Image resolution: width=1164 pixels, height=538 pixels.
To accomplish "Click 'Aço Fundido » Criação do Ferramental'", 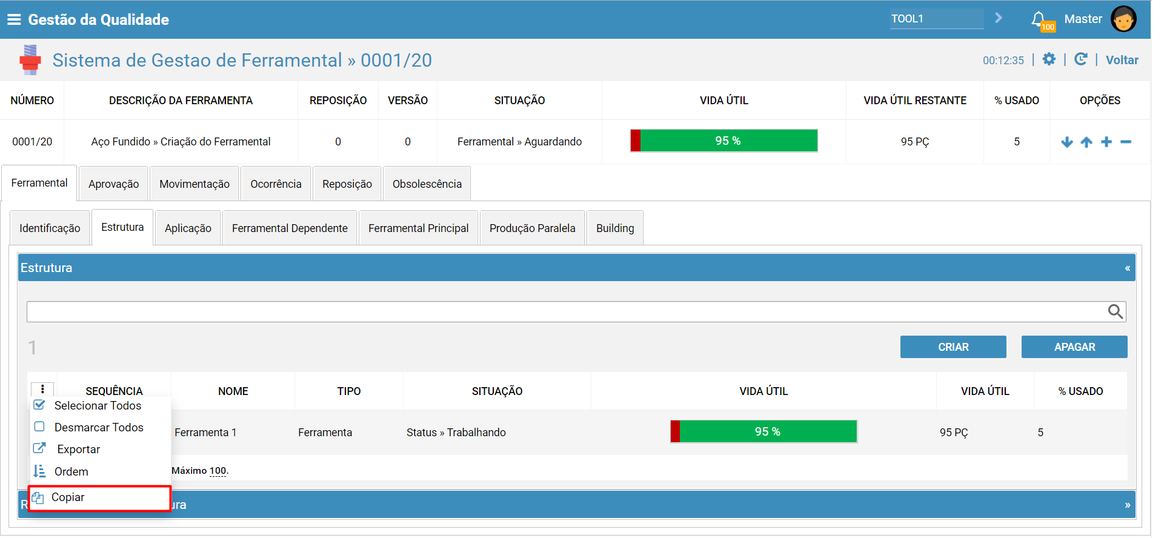I will (181, 142).
